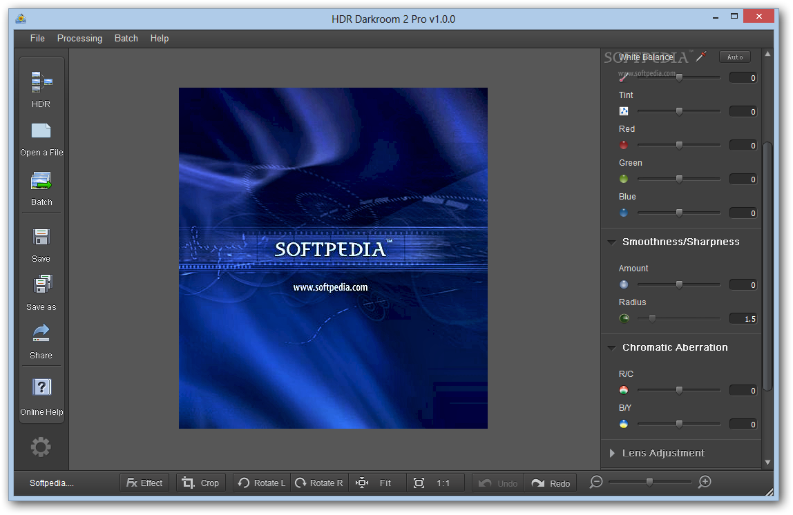View image at 1:1 scale
793x515 pixels.
(x=435, y=483)
